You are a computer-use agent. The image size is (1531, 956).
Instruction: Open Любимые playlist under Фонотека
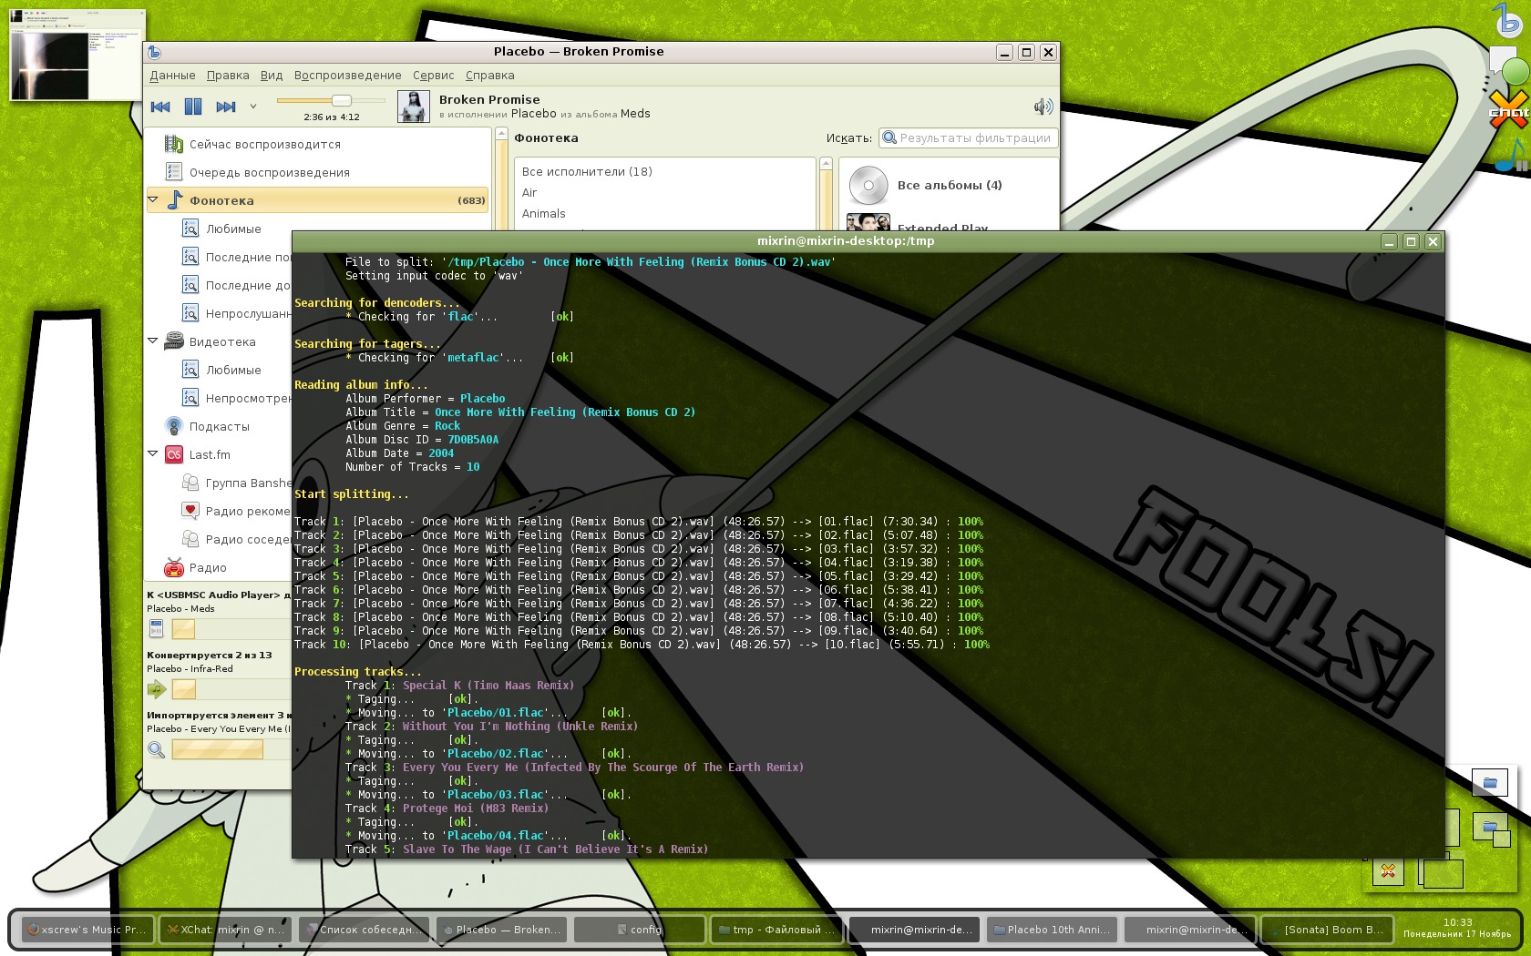(x=233, y=229)
